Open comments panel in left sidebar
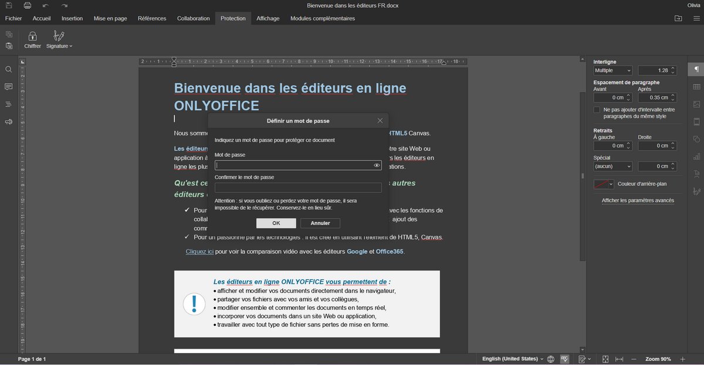Viewport: 704px width, 365px height. coord(9,87)
